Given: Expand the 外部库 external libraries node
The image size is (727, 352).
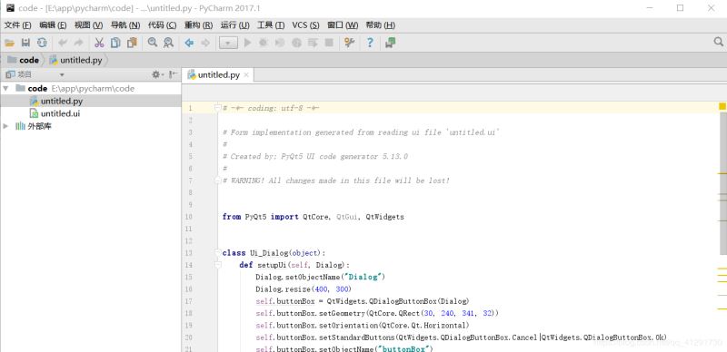Looking at the screenshot, I should [5, 126].
